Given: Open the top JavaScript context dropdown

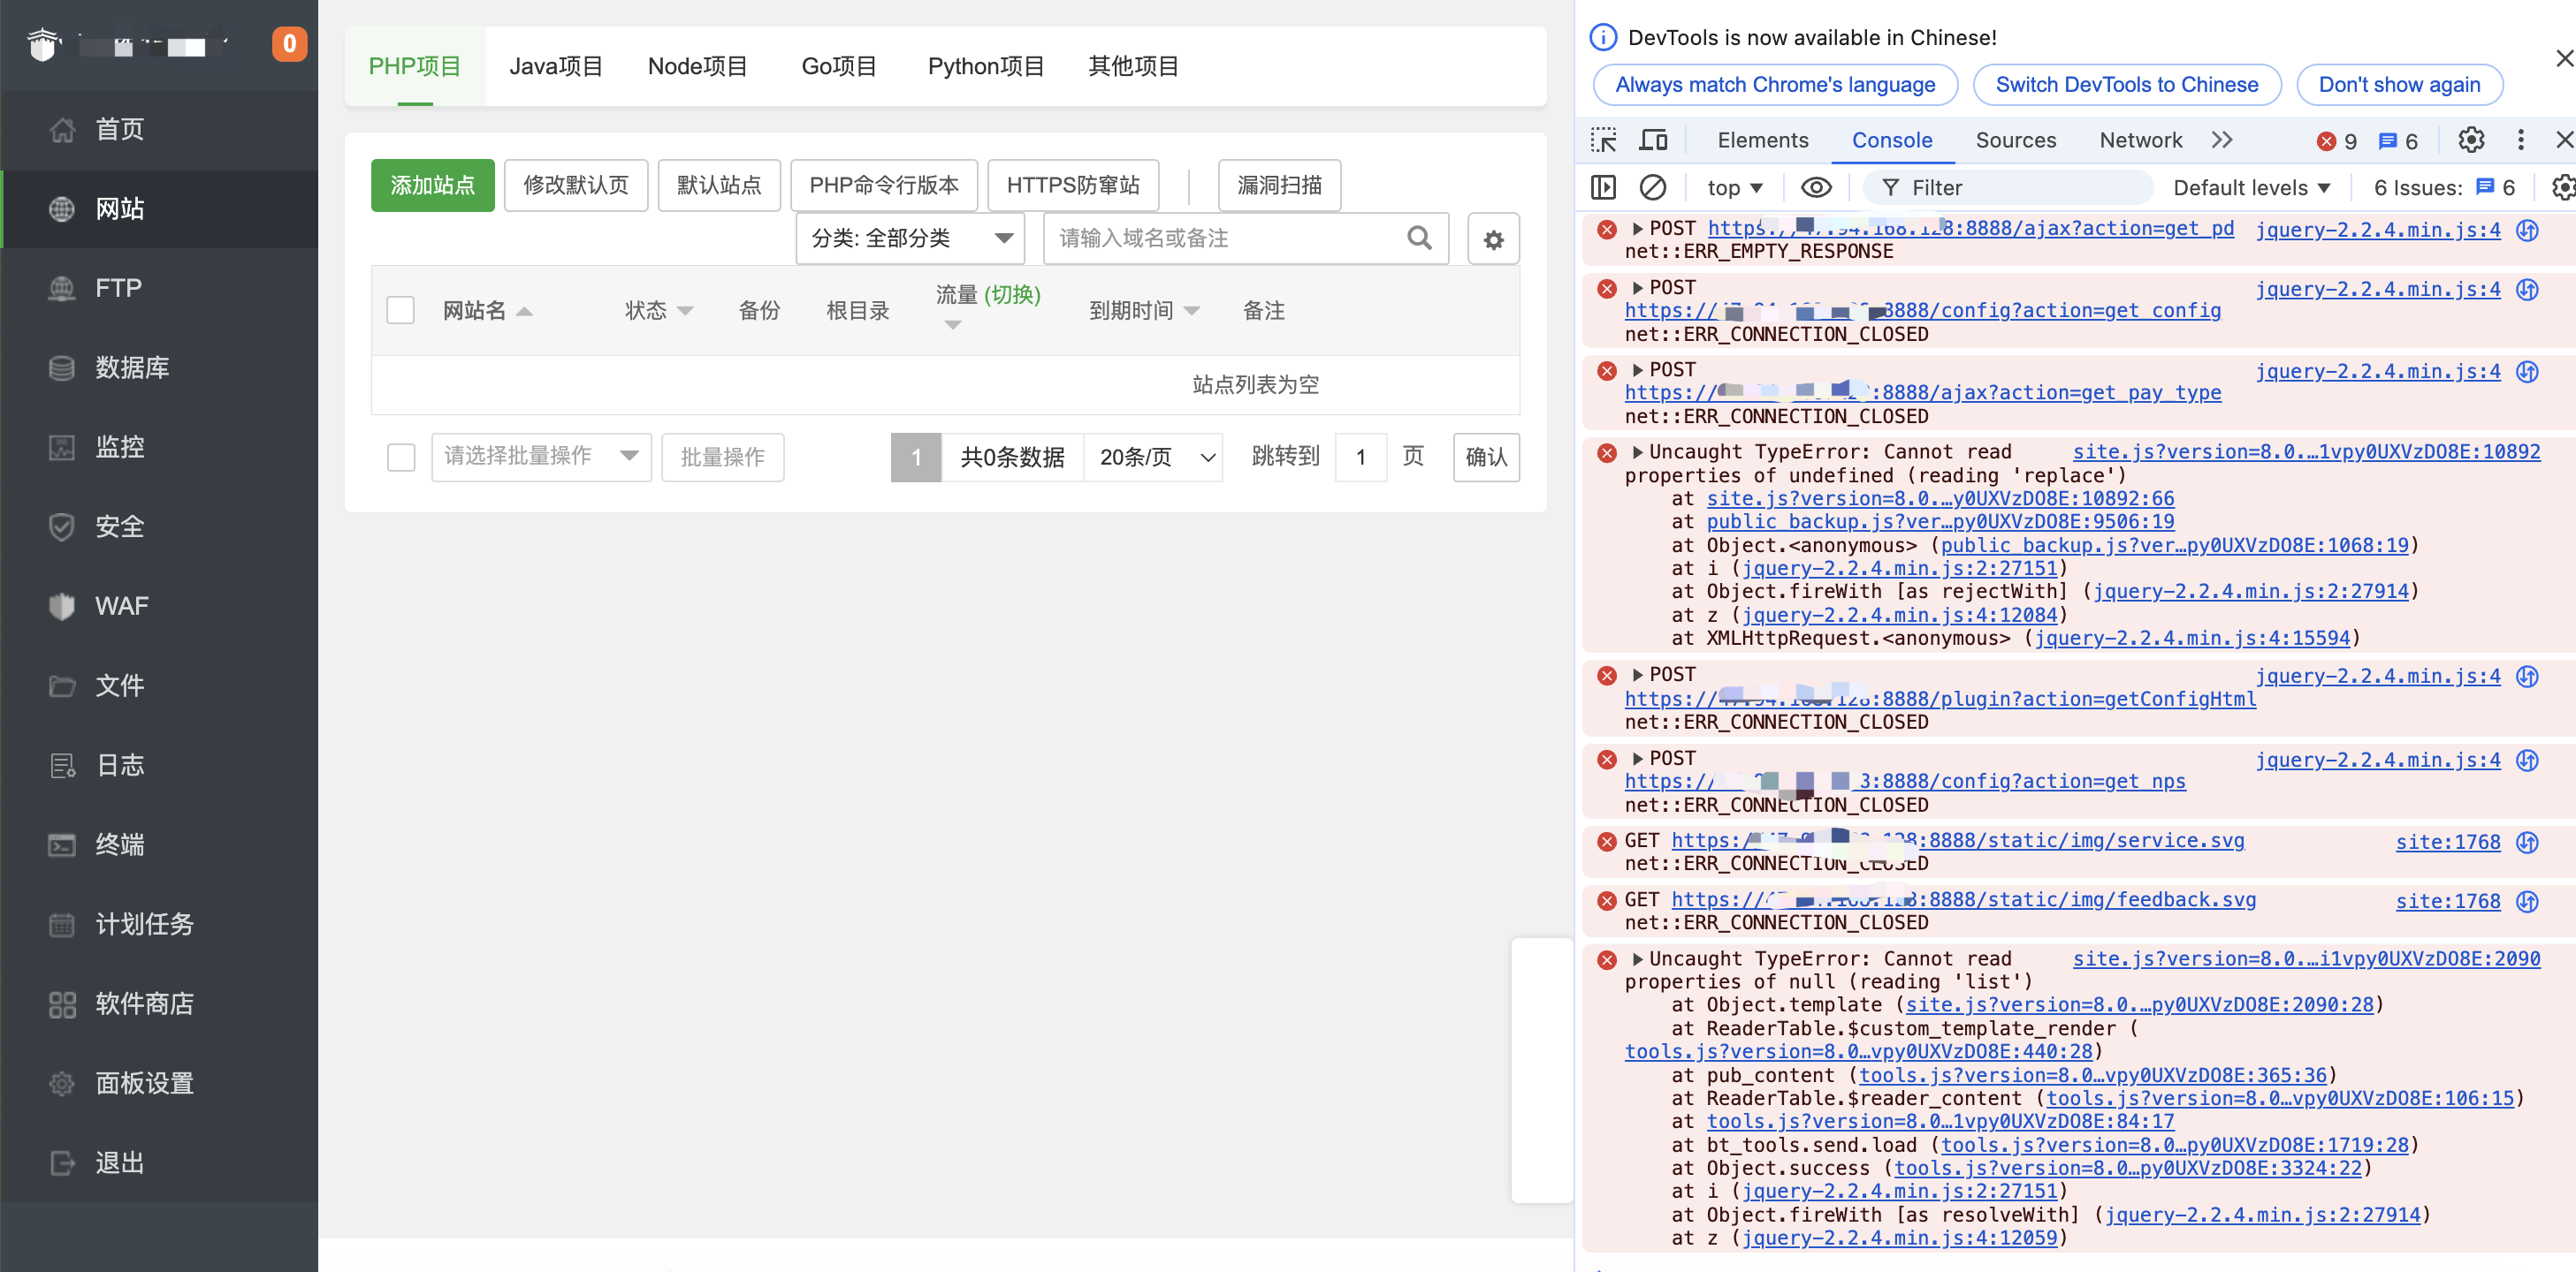Looking at the screenshot, I should 1735,188.
